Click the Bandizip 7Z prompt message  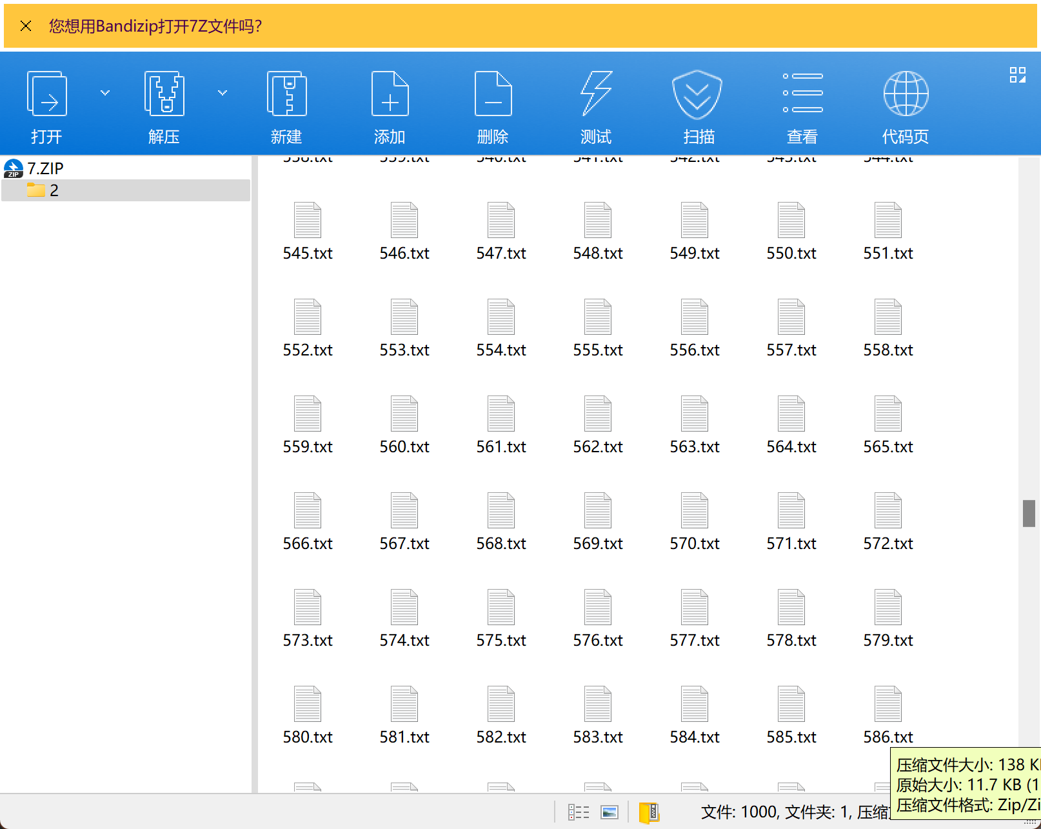coord(155,26)
